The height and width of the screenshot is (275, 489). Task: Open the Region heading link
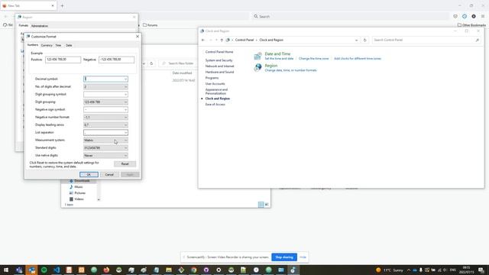click(271, 66)
